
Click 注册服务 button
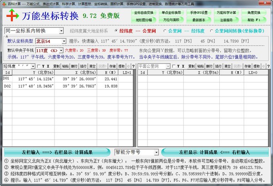click(226, 20)
